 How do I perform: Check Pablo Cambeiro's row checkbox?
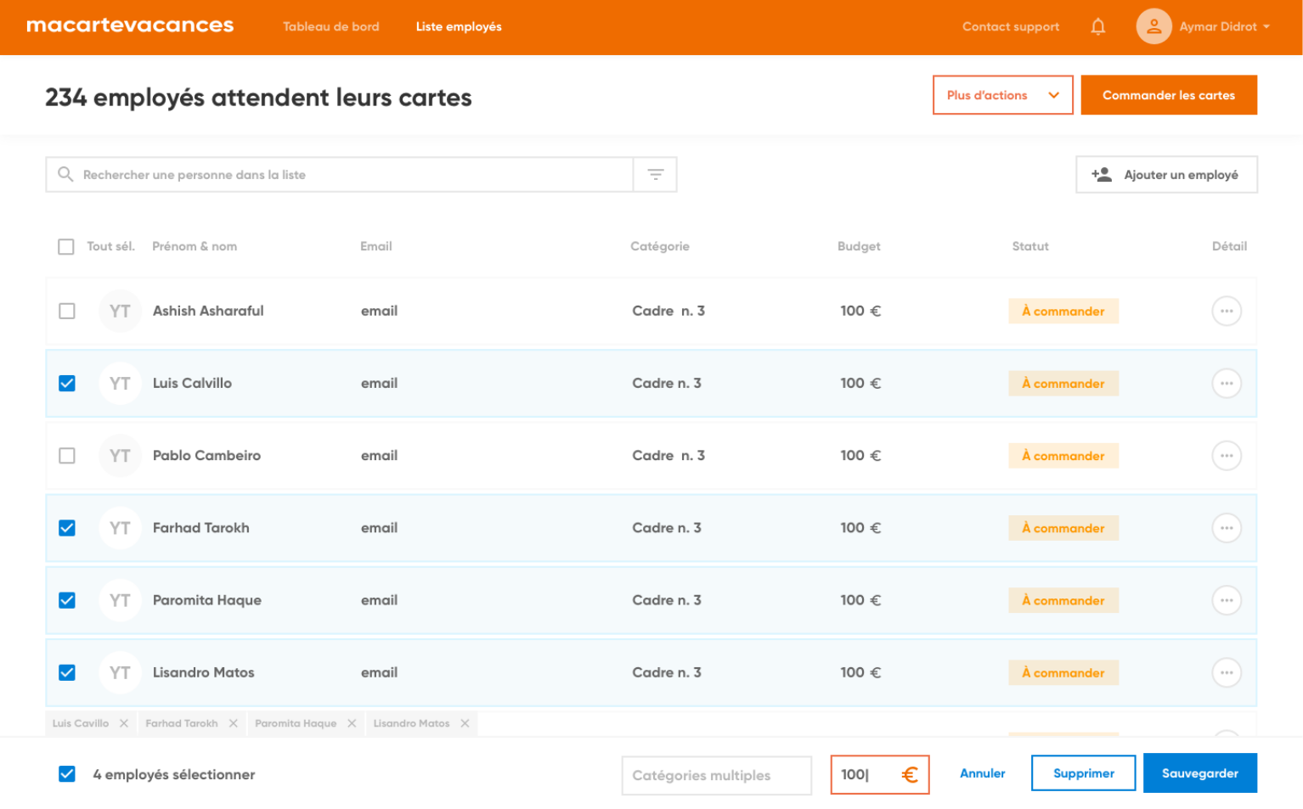[x=67, y=456]
